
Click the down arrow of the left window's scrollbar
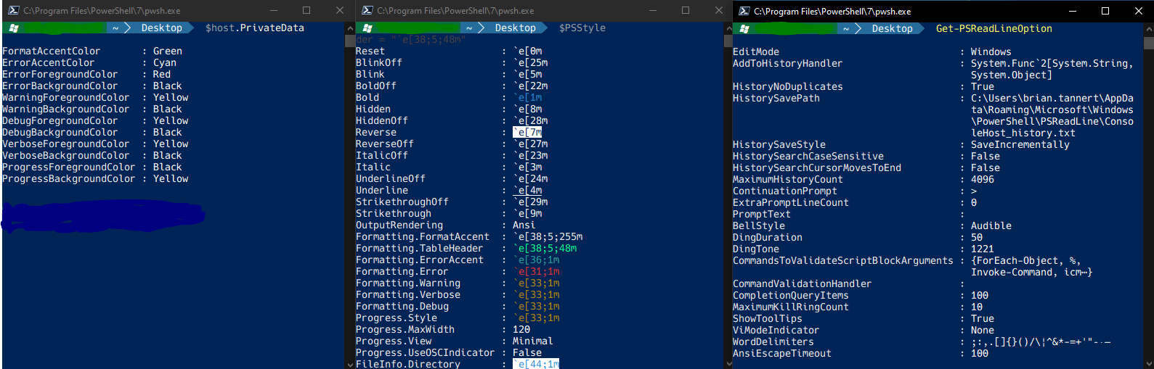349,363
